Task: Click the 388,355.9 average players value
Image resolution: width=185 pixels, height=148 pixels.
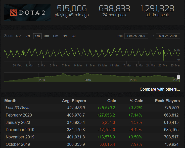Action: pos(76,144)
